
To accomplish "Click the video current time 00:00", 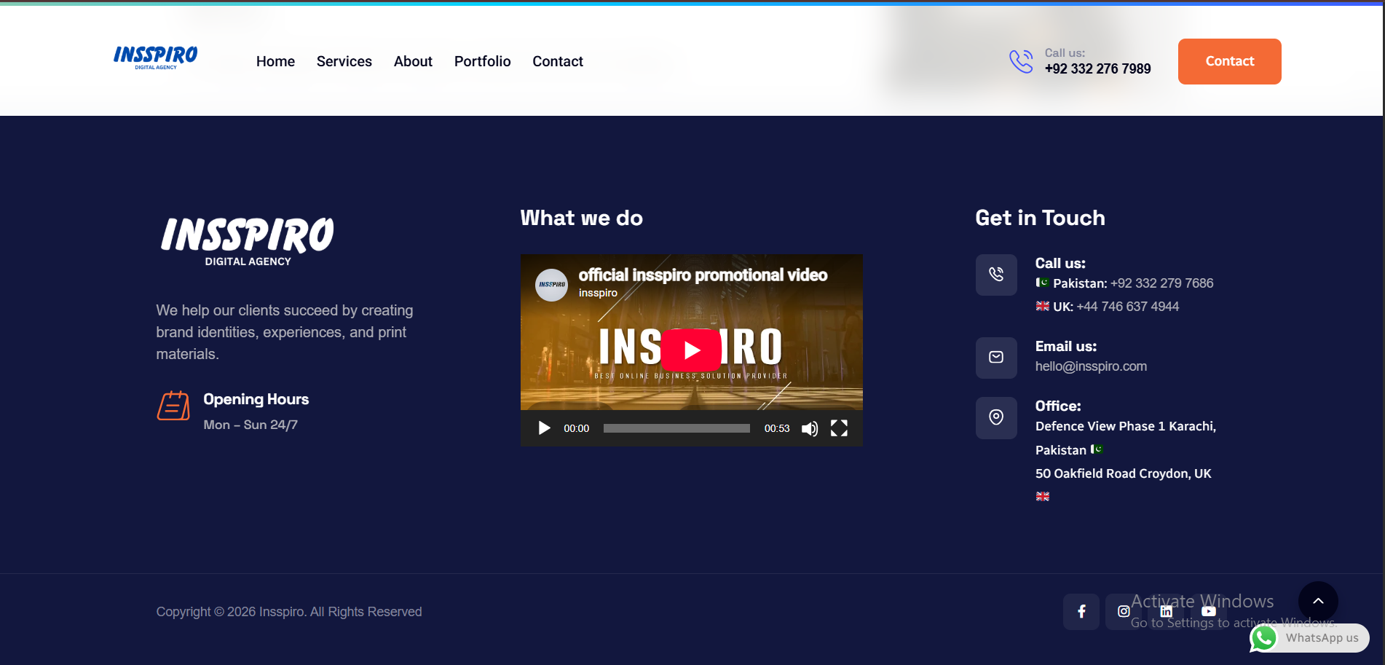I will point(576,428).
